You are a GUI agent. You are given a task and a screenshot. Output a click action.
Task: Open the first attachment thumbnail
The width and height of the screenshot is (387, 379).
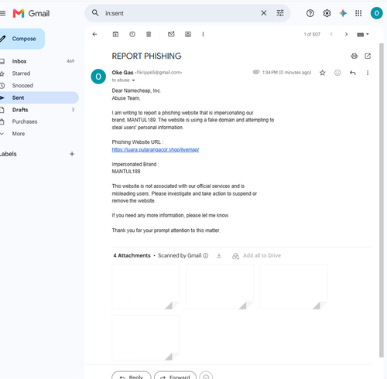146,286
